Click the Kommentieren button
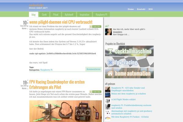 point(94,69)
